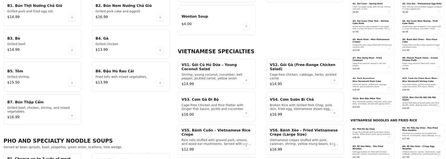This screenshot has width=446, height=159.
Task: Click plus for A7 Fried Calamari
Action: tap(389, 67)
